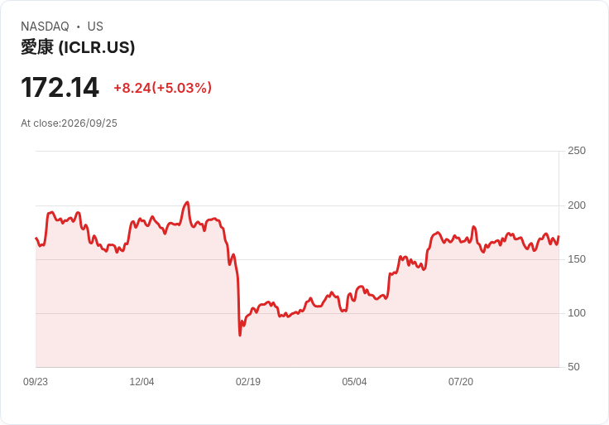Click the 200 price axis label
This screenshot has height=425, width=609.
point(577,205)
